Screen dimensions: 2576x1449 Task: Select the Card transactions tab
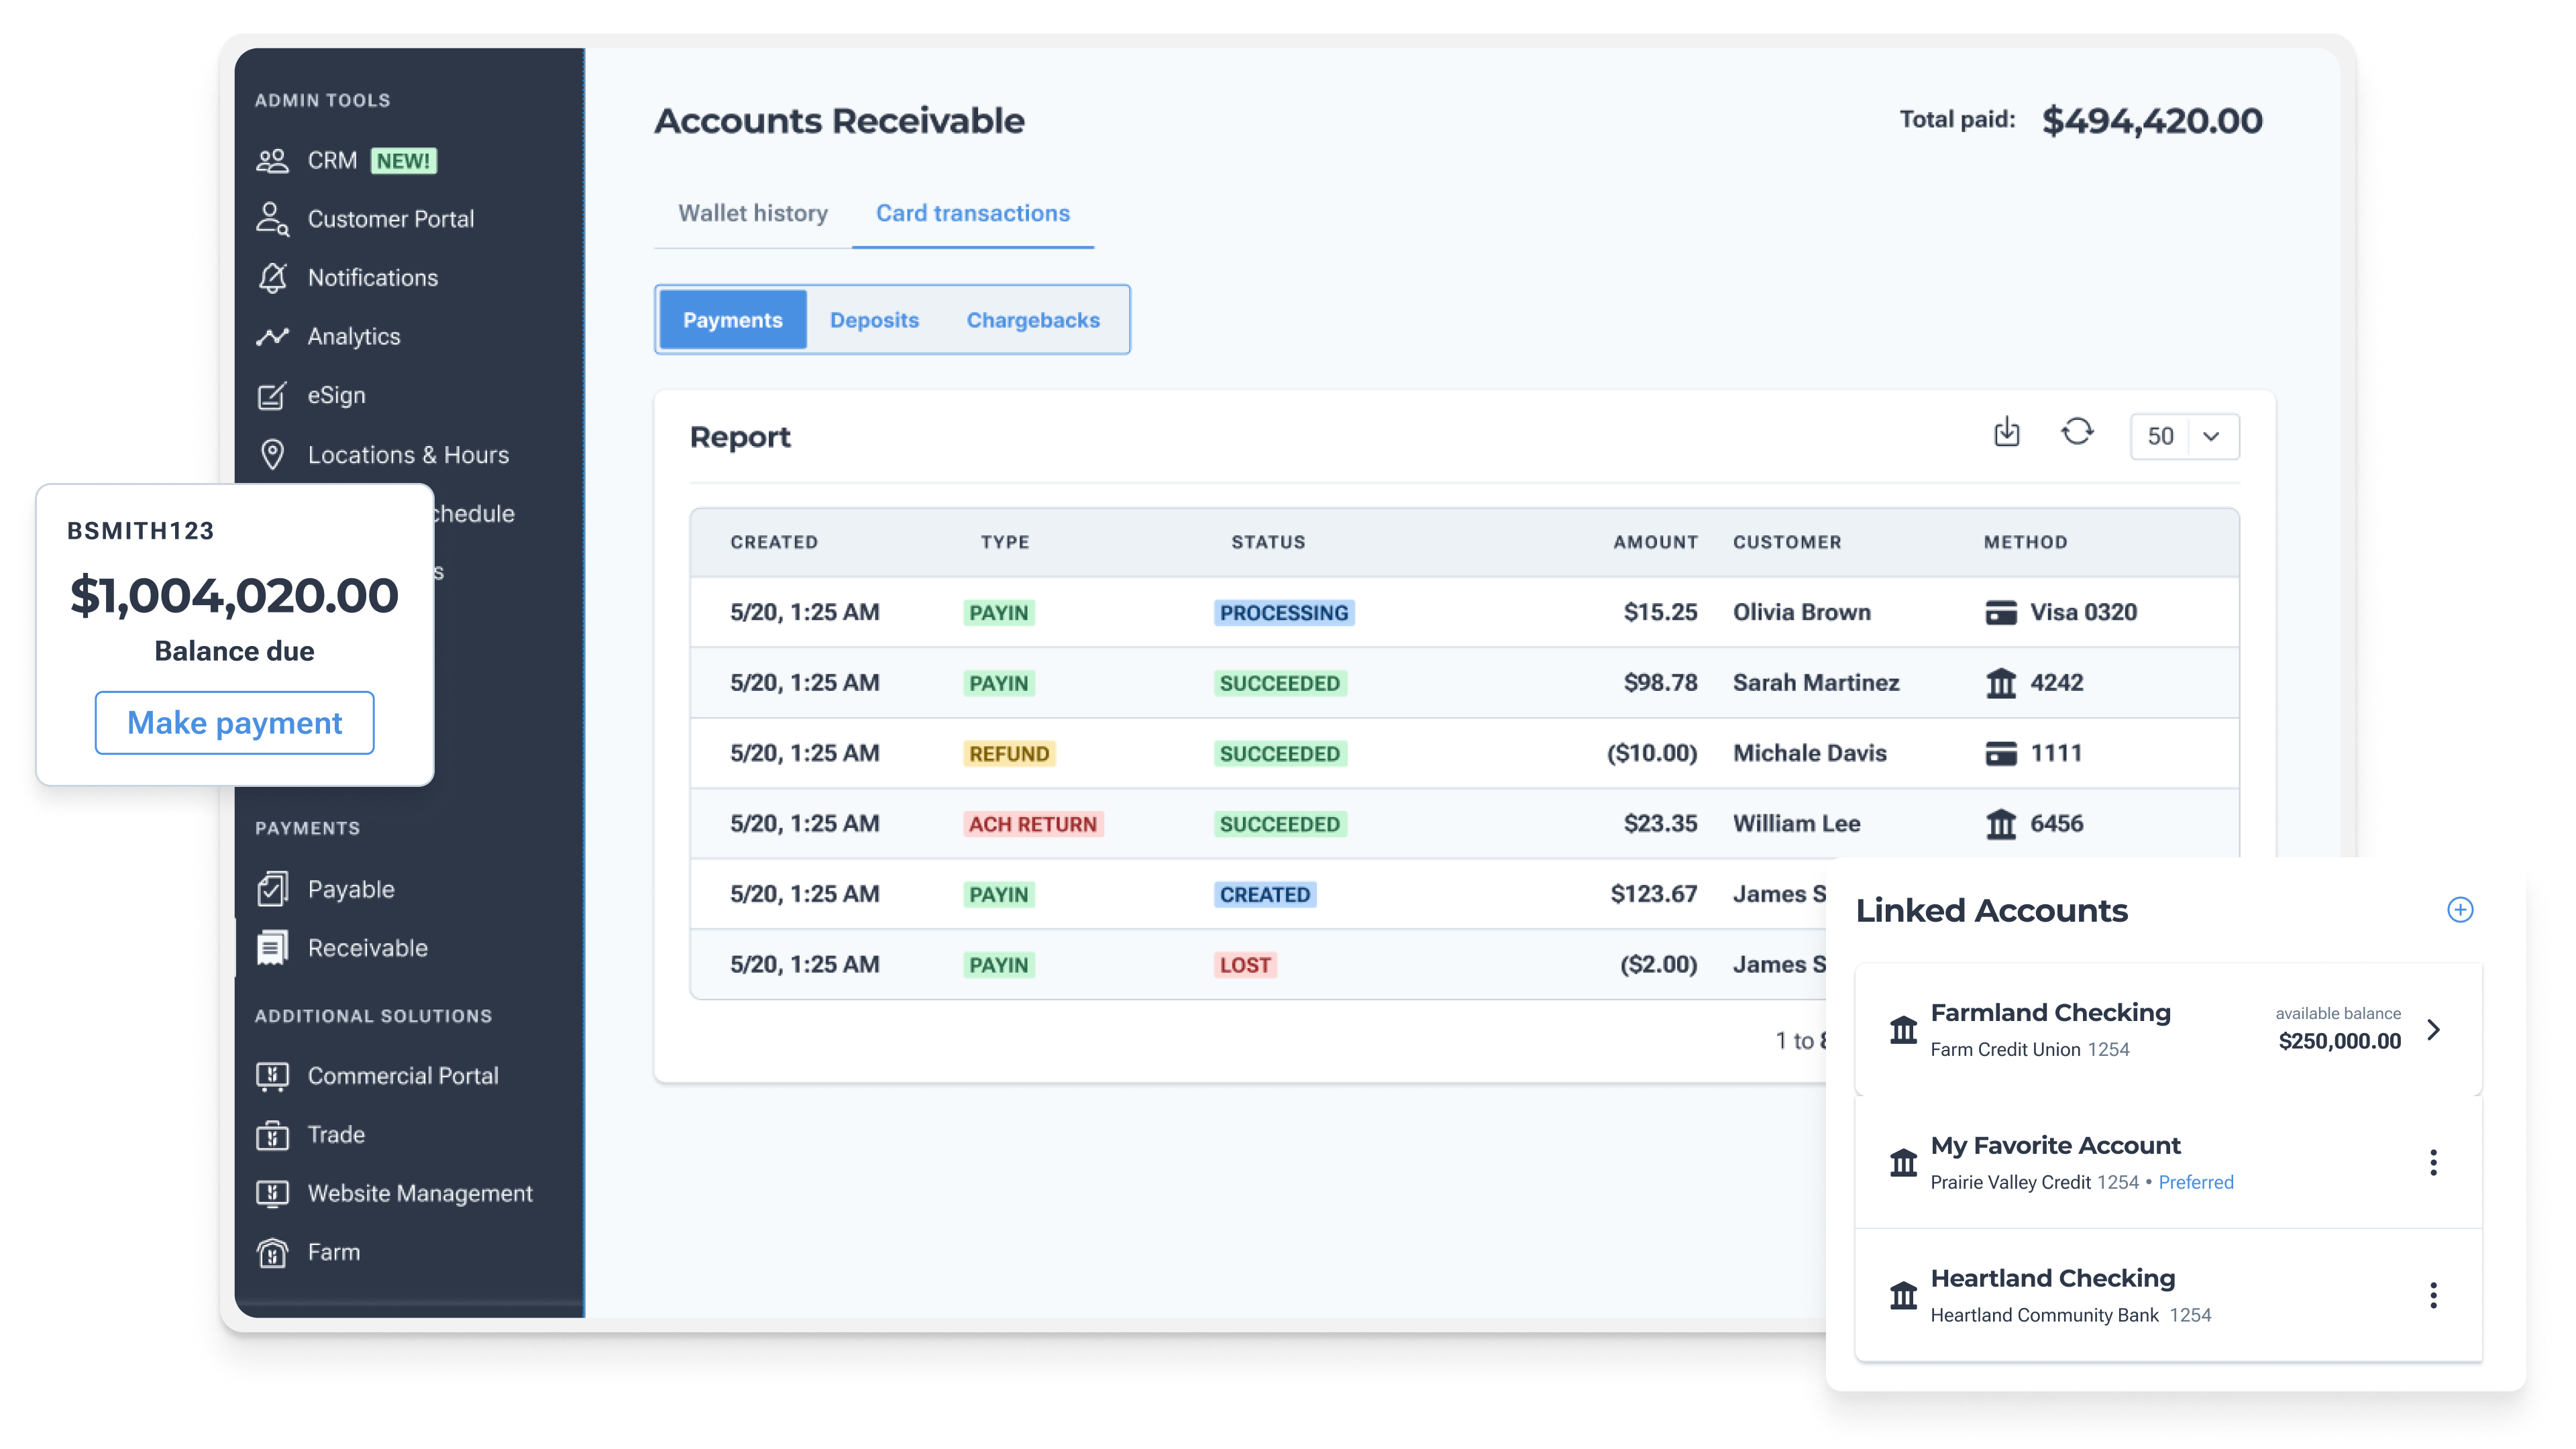point(972,213)
